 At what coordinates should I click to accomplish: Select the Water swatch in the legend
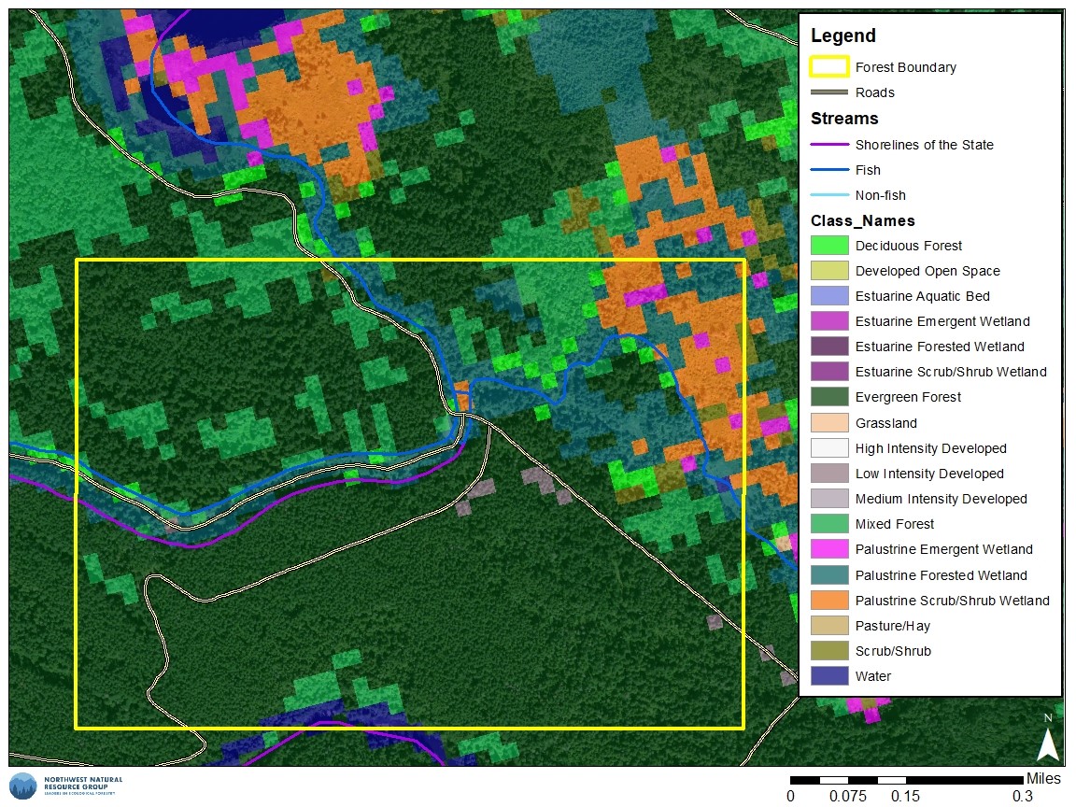tap(828, 676)
